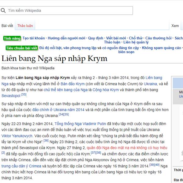Screen dimensions: 183x183
Task: Open Hướng dẫn người mới link
Action: 66,38
